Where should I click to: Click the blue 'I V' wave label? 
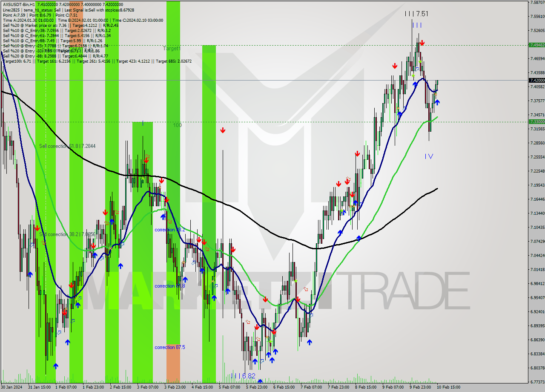pos(429,156)
